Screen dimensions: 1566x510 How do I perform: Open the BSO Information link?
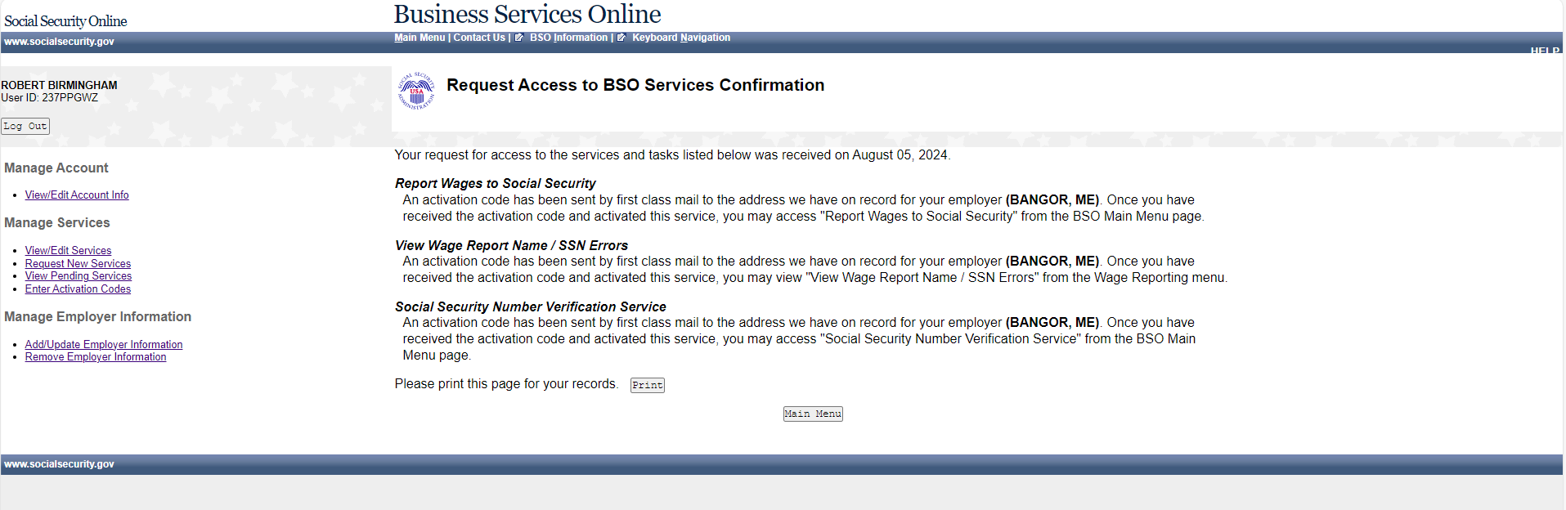(x=568, y=38)
